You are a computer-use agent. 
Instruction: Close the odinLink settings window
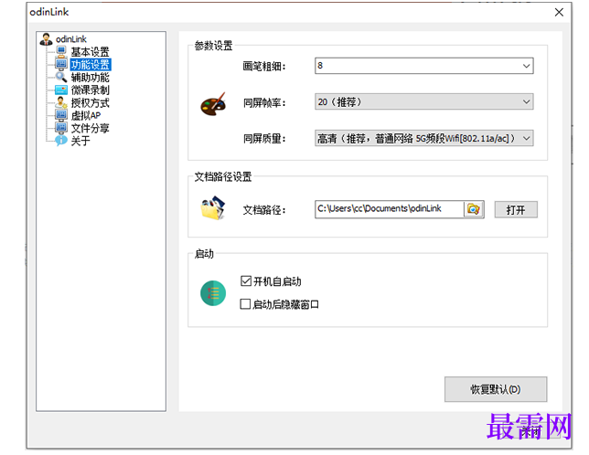tap(559, 13)
